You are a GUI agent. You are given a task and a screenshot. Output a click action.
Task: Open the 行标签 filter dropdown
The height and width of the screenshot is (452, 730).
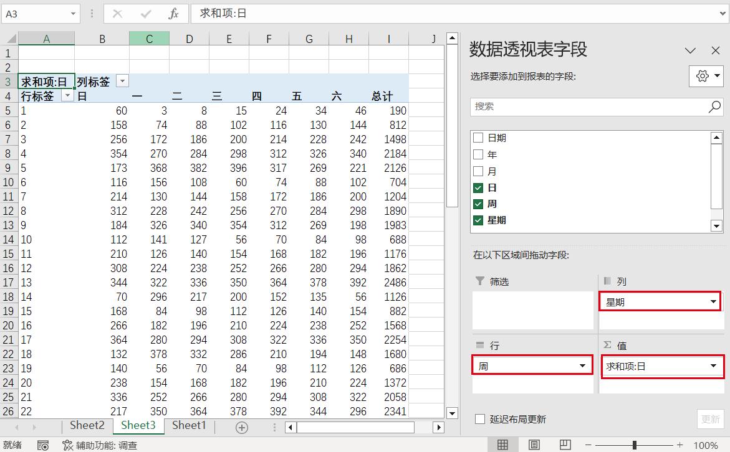coord(69,96)
